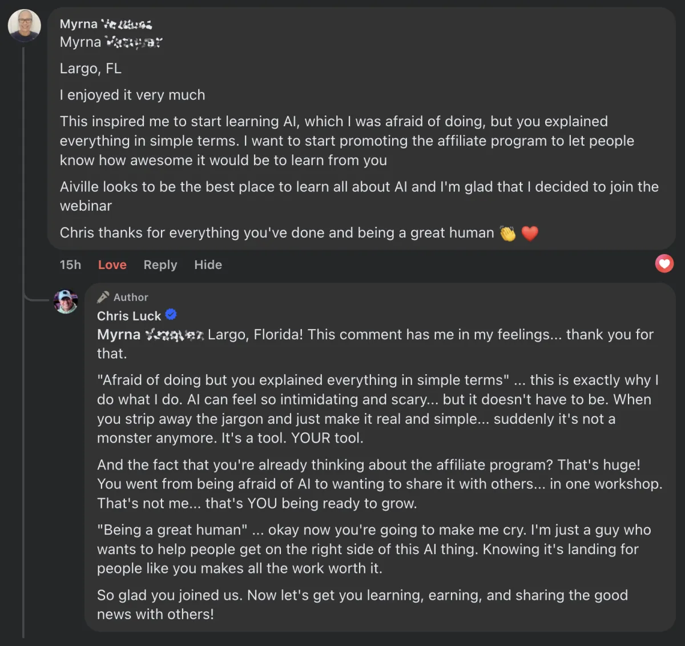Click the "I enjoyed it very much" line
Image resolution: width=685 pixels, height=646 pixels.
(132, 95)
